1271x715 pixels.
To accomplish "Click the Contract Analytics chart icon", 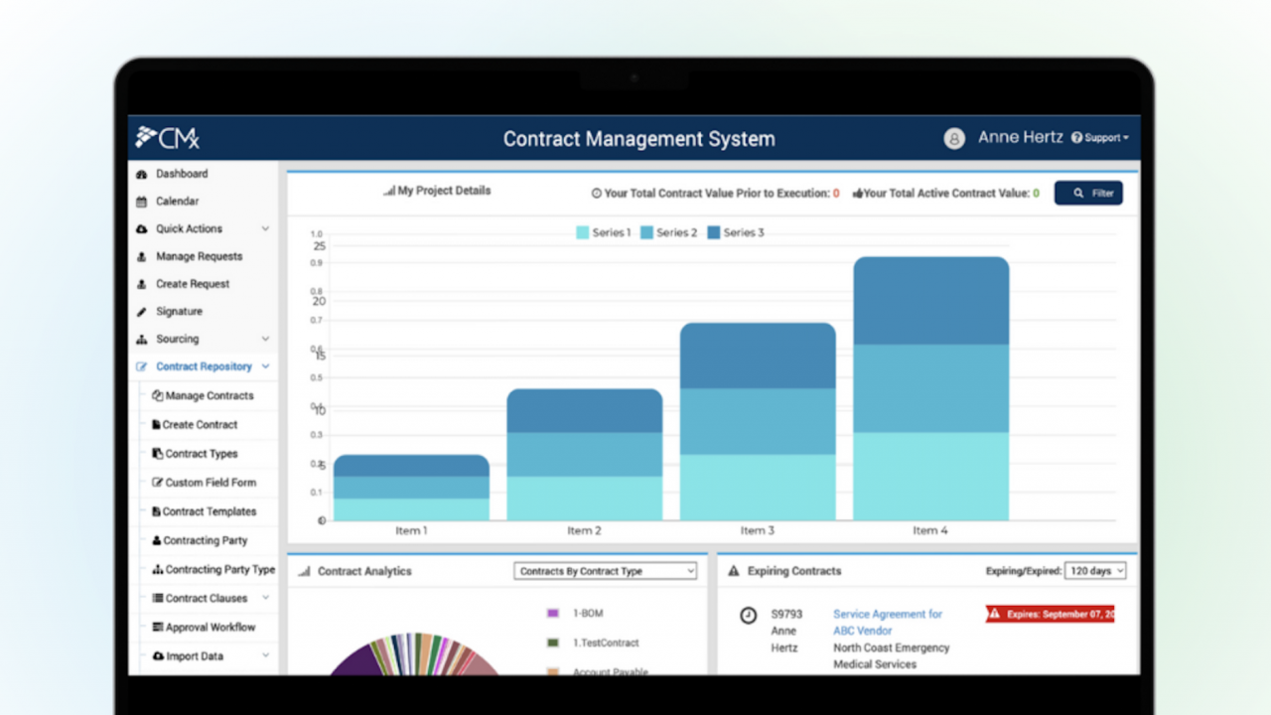I will [x=304, y=571].
